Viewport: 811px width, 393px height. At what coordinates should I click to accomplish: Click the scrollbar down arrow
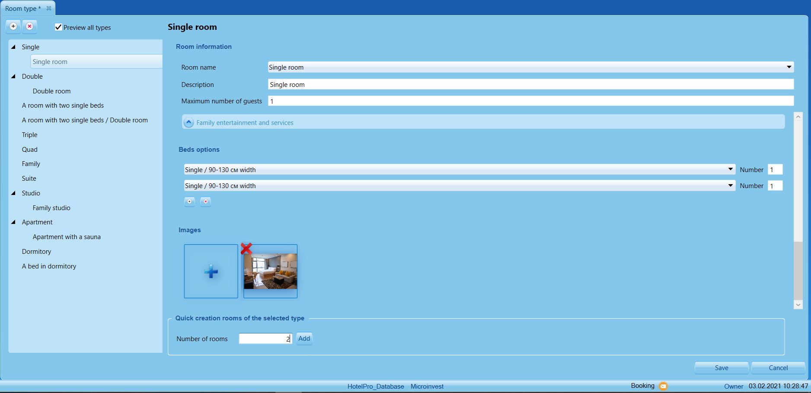[x=798, y=305]
